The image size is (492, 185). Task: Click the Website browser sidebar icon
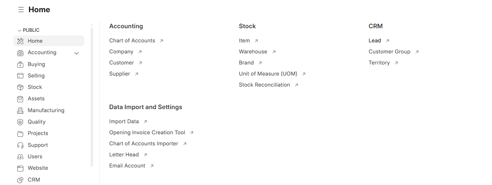(x=20, y=168)
